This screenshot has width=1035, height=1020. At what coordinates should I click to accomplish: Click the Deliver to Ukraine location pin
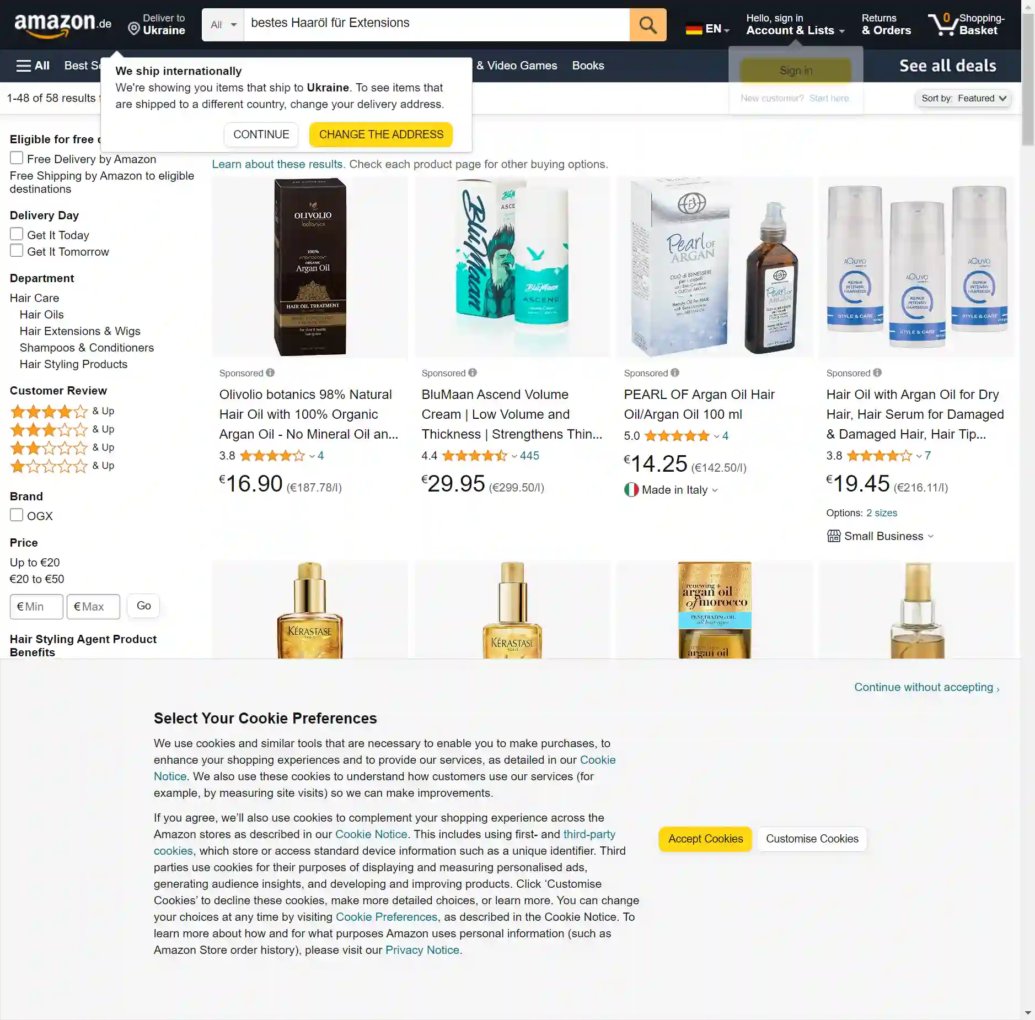click(x=133, y=28)
